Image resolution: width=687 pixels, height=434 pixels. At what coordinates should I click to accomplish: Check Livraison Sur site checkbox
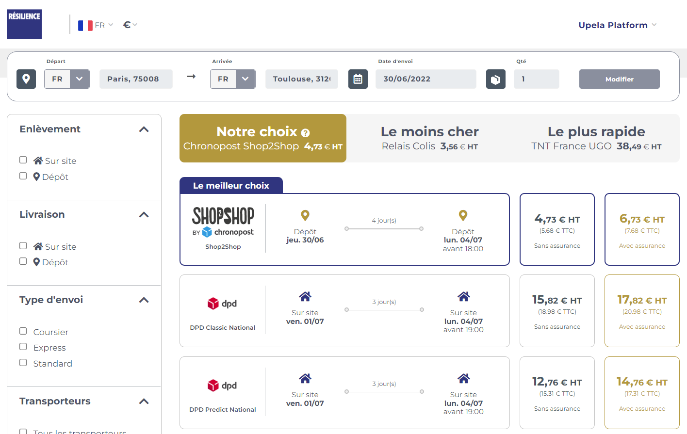coord(23,246)
